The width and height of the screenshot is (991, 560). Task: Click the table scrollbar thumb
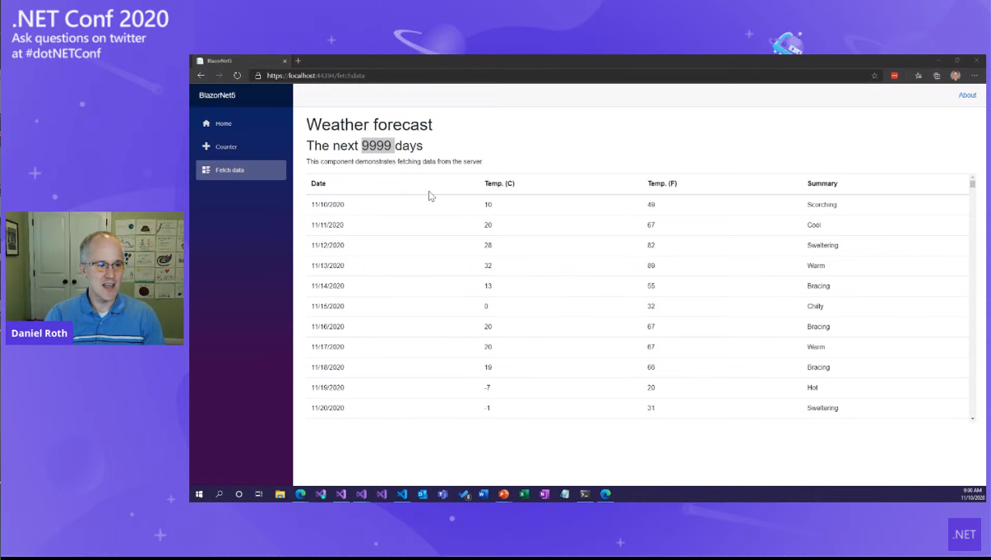point(972,184)
